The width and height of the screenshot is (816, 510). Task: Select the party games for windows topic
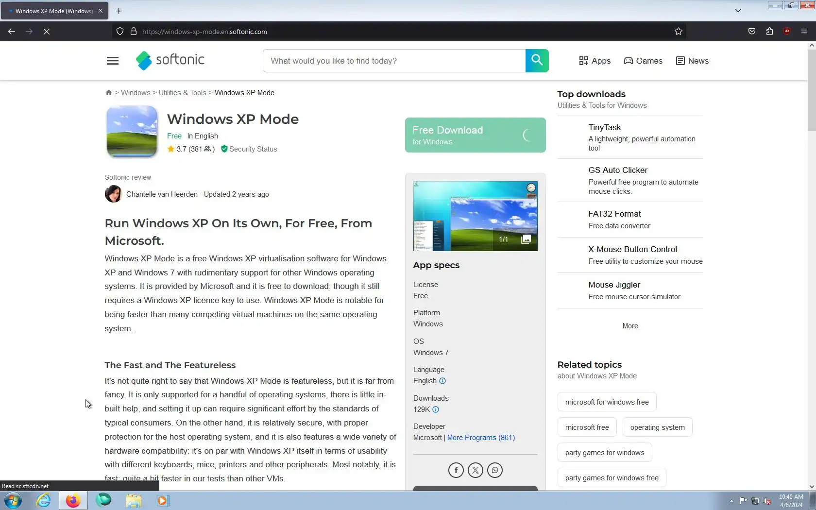[x=605, y=453]
